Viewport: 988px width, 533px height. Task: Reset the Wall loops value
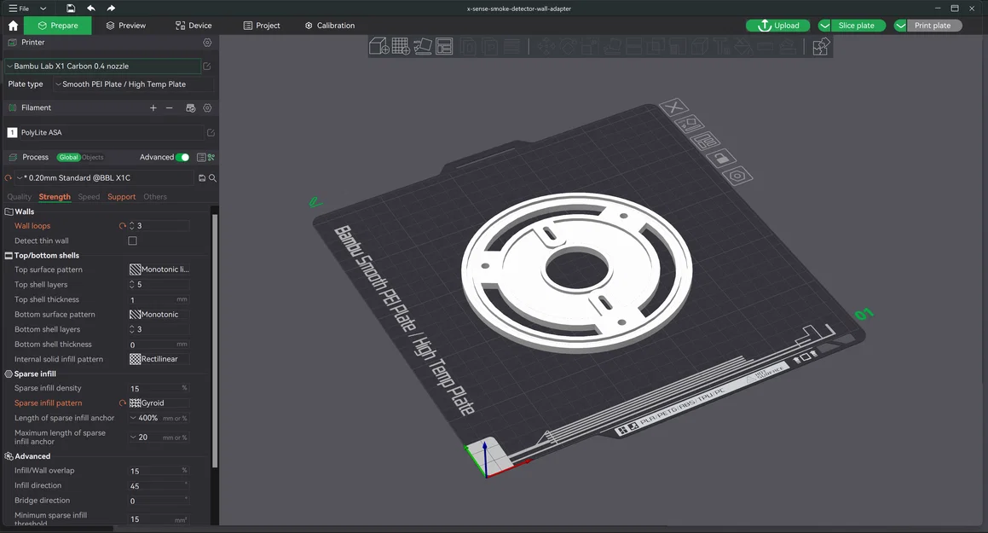click(x=122, y=225)
